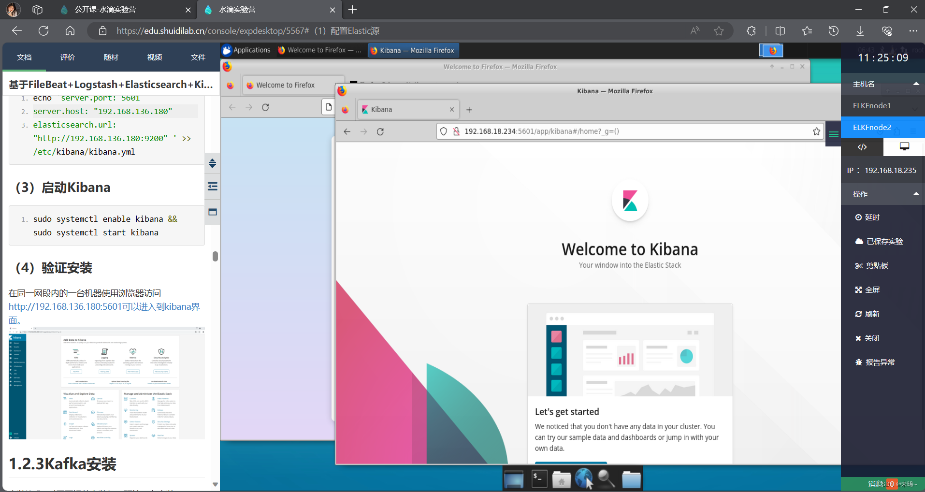Click site lock icon in Edge address bar
Viewport: 925px width, 492px height.
[102, 31]
